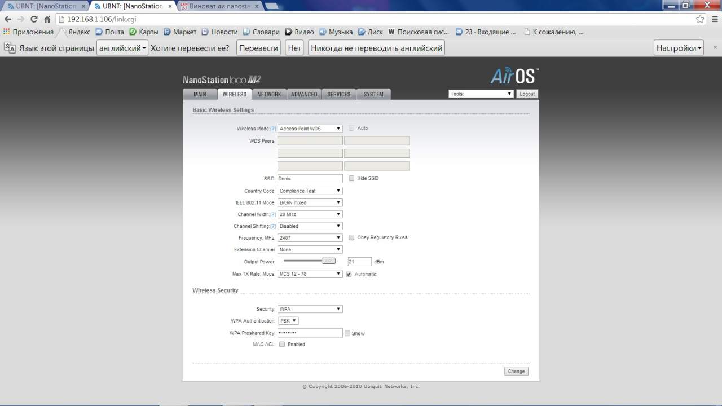Open the Диск bookmark
722x406 pixels.
tap(371, 32)
